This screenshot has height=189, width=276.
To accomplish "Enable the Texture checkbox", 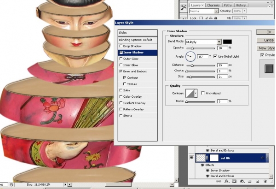I will (x=125, y=84).
